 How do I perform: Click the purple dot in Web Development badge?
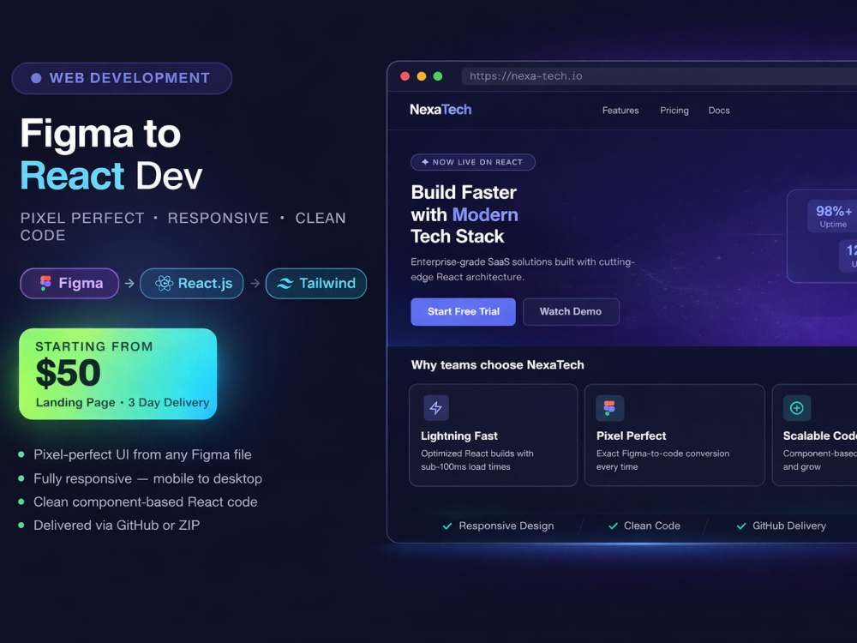tap(36, 78)
